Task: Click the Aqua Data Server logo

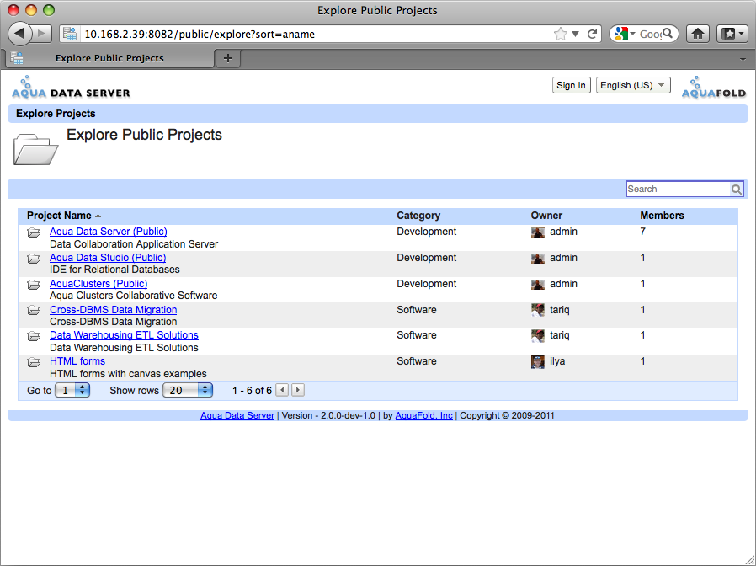Action: pyautogui.click(x=71, y=88)
